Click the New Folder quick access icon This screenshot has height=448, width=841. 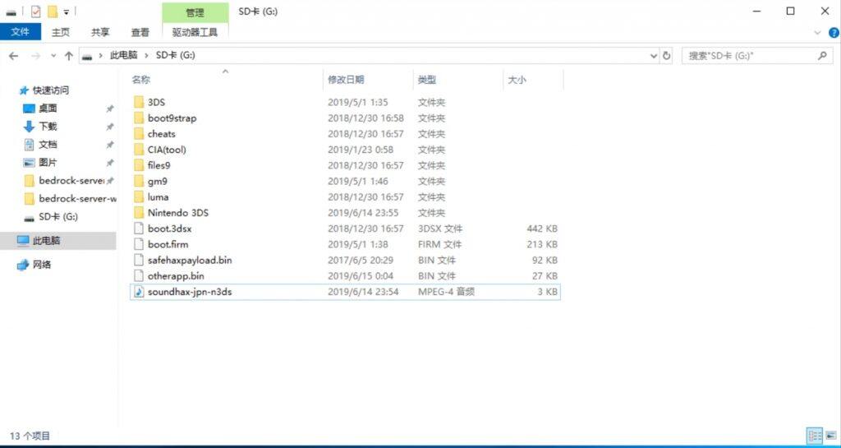52,12
